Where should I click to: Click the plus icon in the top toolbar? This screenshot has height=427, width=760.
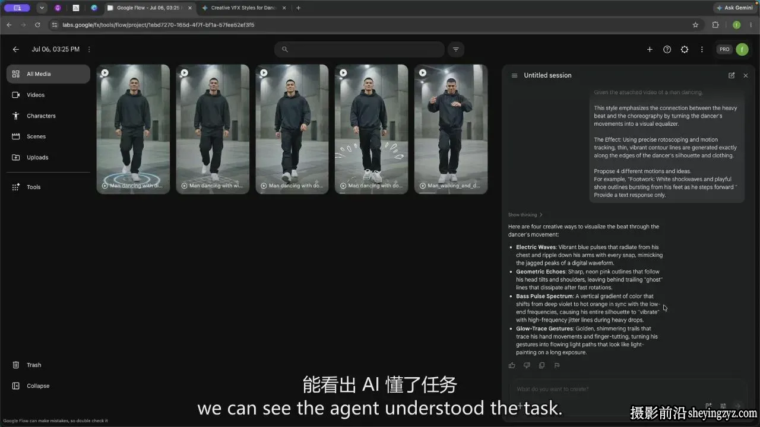650,50
